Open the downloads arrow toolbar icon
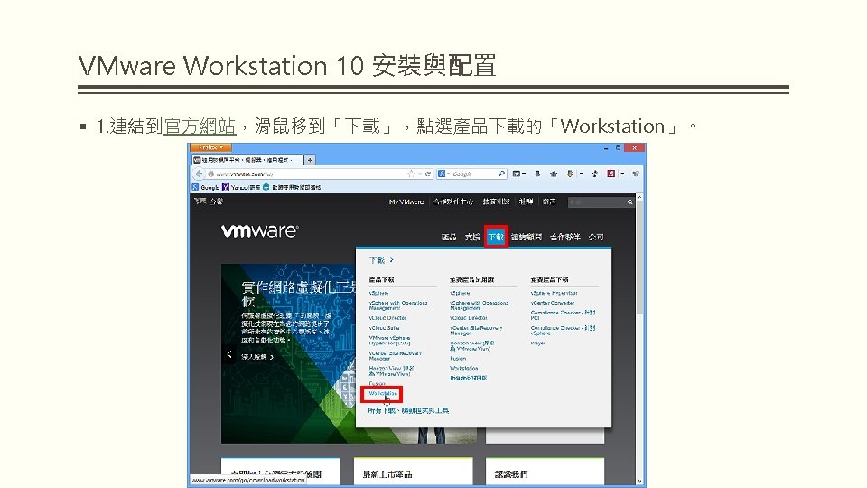This screenshot has width=867, height=488. [x=537, y=174]
